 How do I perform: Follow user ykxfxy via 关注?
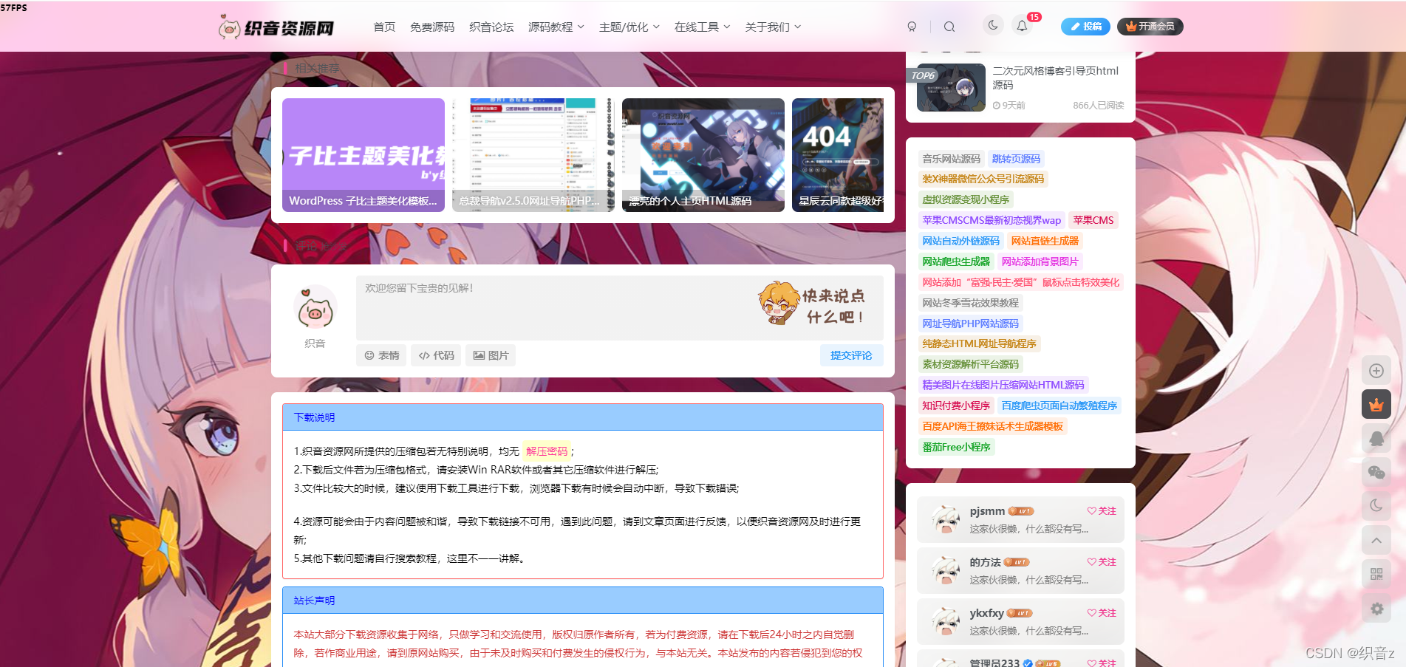pyautogui.click(x=1102, y=613)
